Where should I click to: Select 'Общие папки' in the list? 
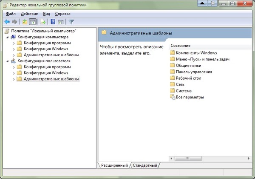[188, 65]
